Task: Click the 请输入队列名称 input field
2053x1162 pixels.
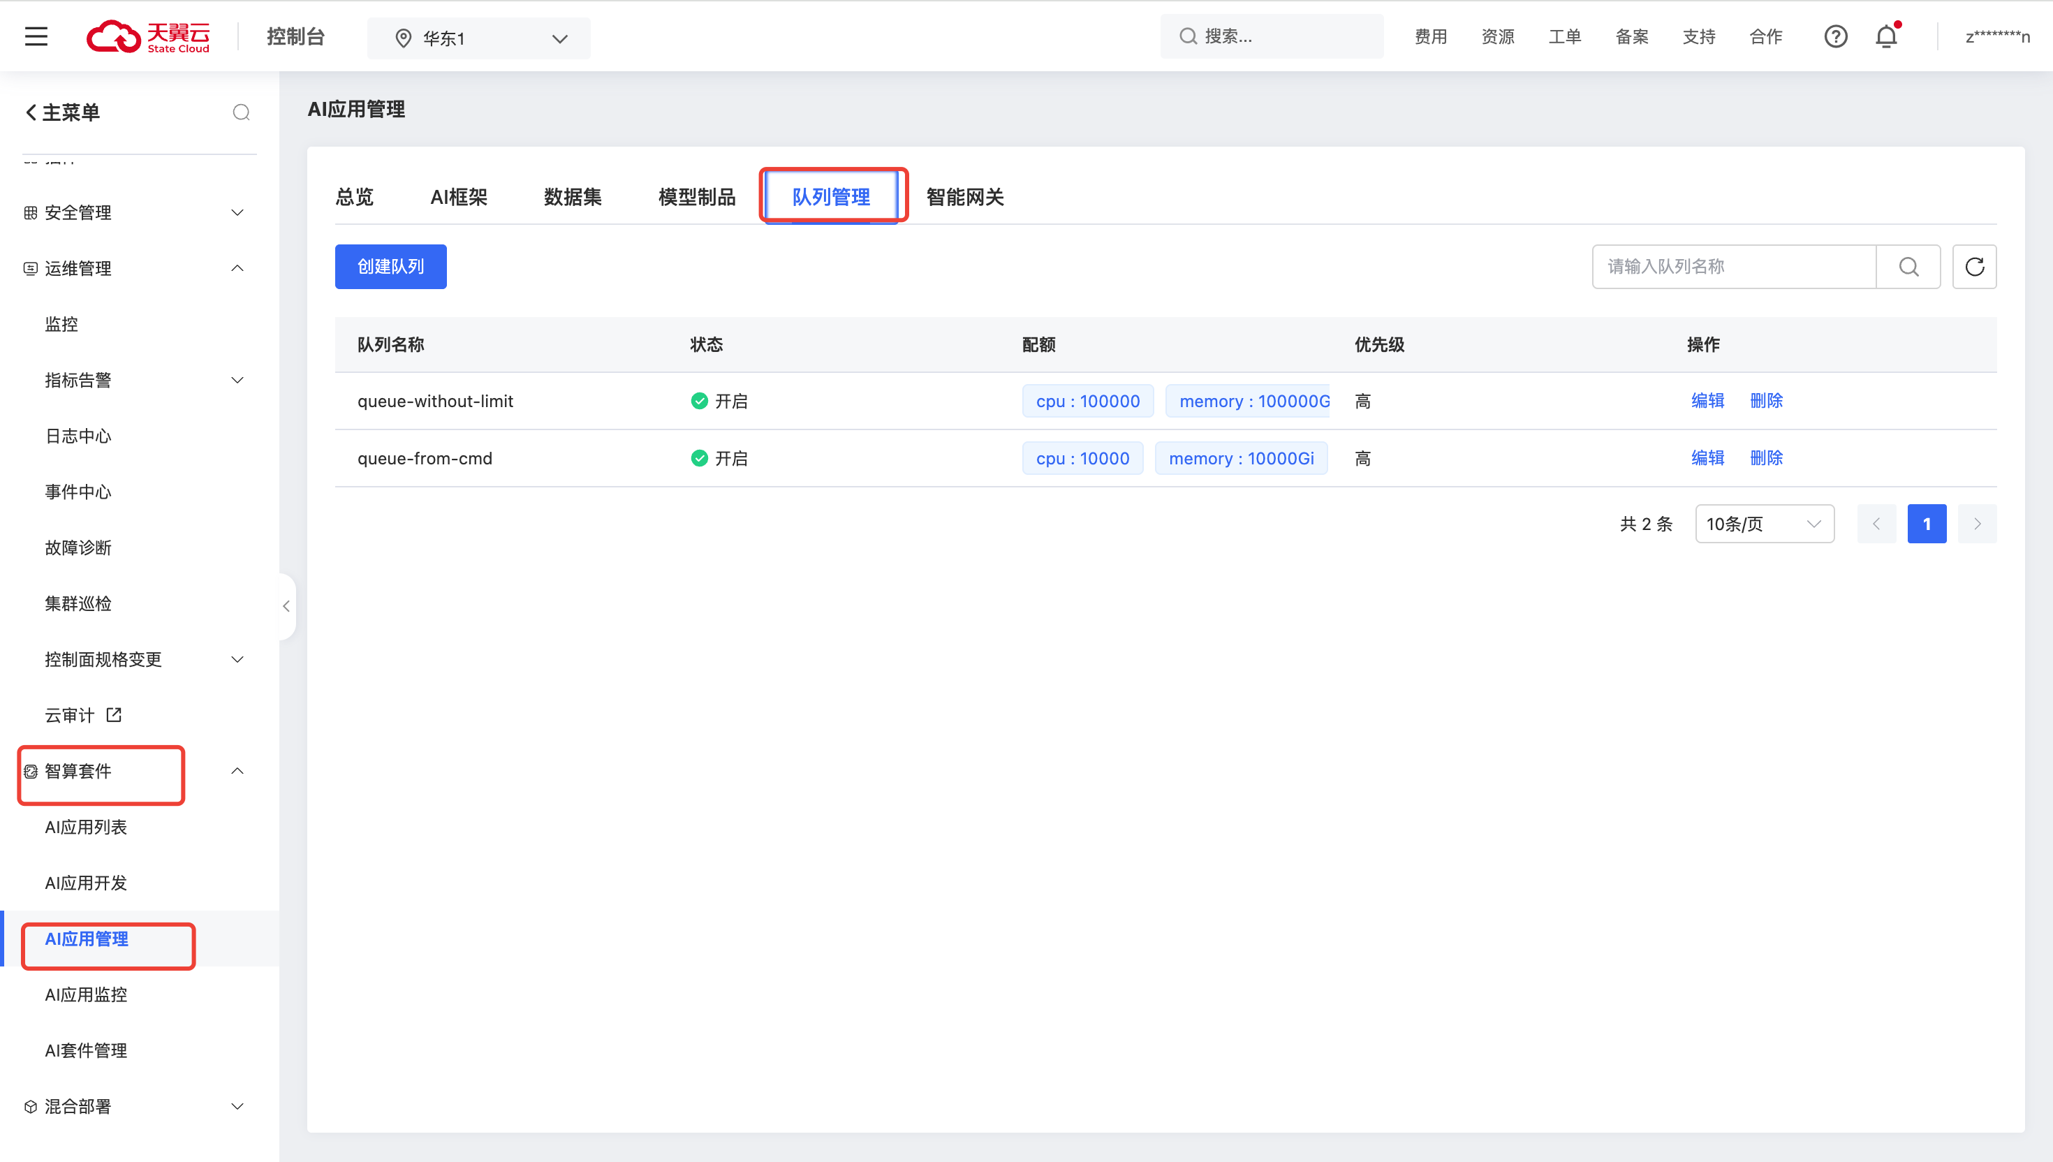Action: [x=1733, y=267]
